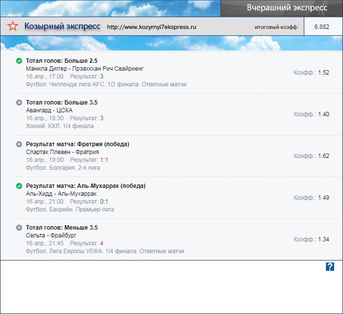Click the Тотал голов: Меньше 3.5 heading
Image resolution: width=343 pixels, height=314 pixels.
pos(62,228)
